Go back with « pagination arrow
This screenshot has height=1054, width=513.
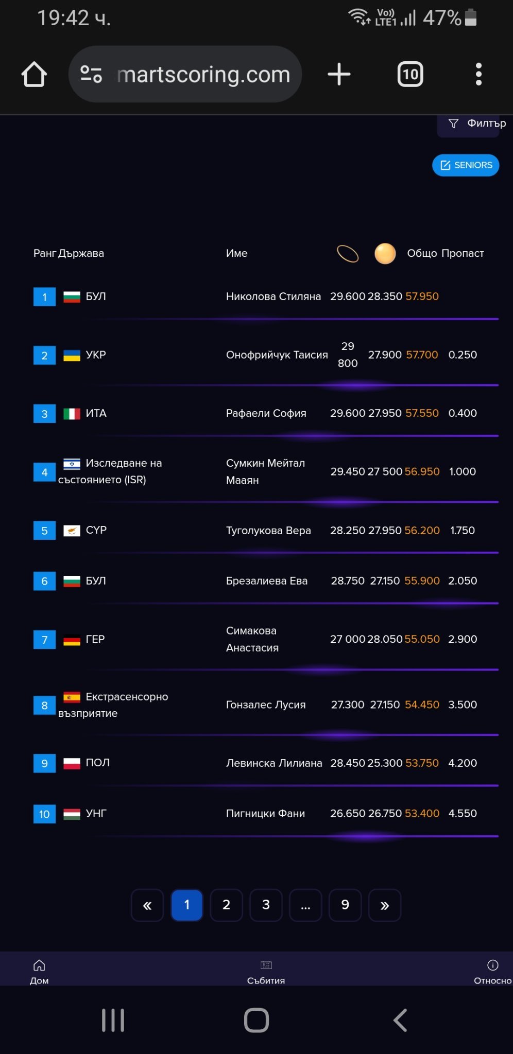pos(147,905)
